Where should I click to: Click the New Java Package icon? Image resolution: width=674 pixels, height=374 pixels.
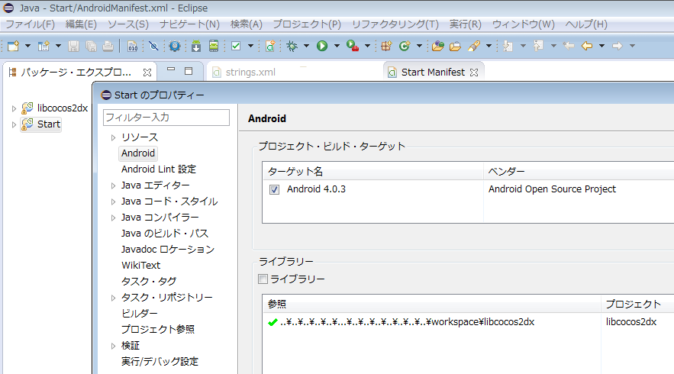point(386,46)
